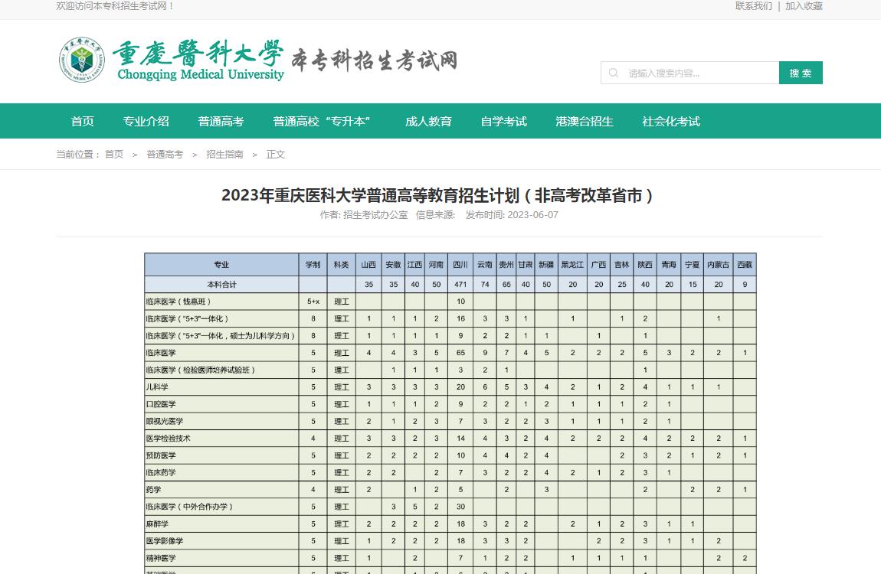881x574 pixels.
Task: Open 普通高校"专升本" navigation item
Action: [322, 121]
